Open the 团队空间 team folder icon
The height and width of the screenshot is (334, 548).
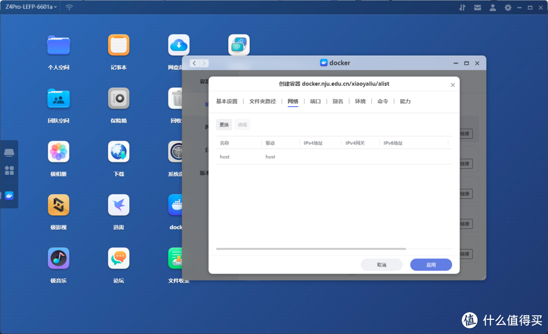pyautogui.click(x=58, y=98)
